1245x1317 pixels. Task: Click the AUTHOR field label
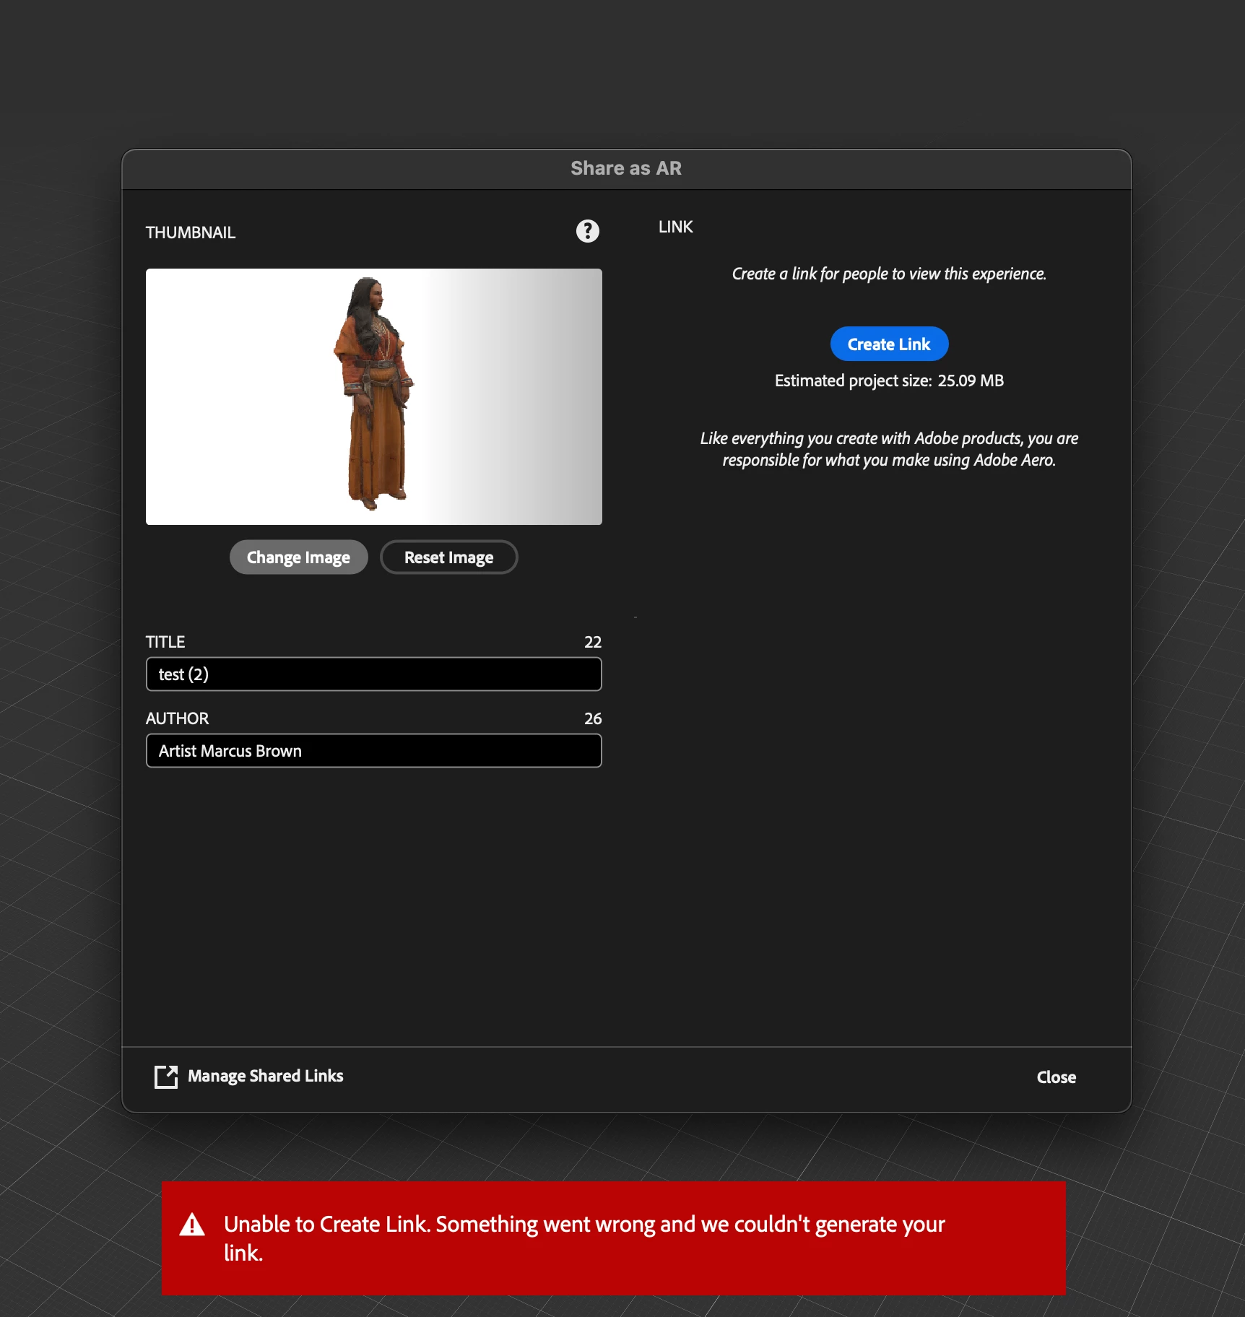click(x=177, y=718)
